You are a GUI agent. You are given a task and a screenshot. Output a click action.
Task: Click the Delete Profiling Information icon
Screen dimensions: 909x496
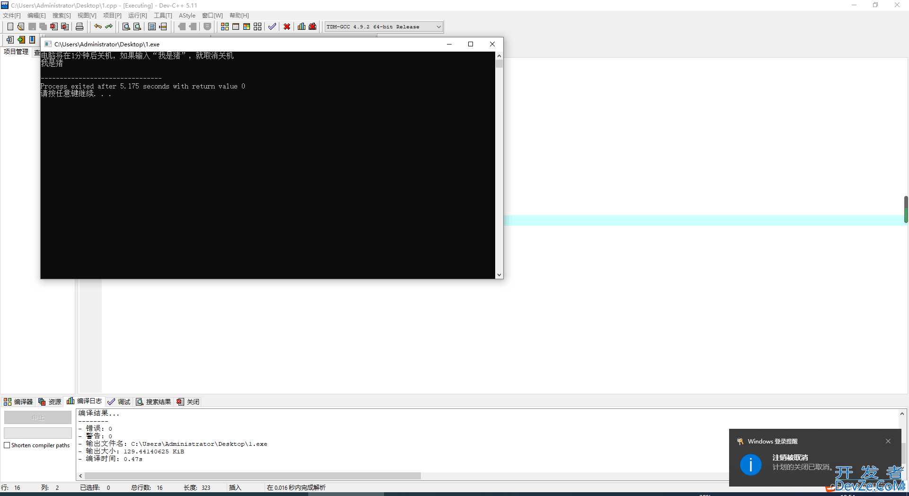point(312,27)
